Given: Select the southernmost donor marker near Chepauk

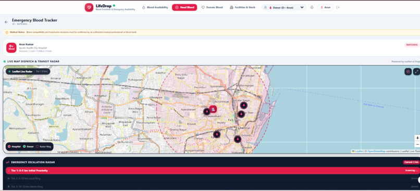Looking at the screenshot, I should pos(238,139).
